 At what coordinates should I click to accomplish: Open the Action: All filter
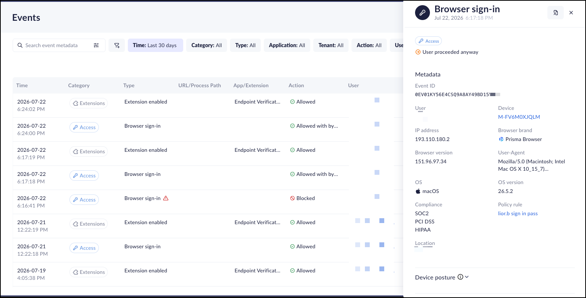[369, 45]
